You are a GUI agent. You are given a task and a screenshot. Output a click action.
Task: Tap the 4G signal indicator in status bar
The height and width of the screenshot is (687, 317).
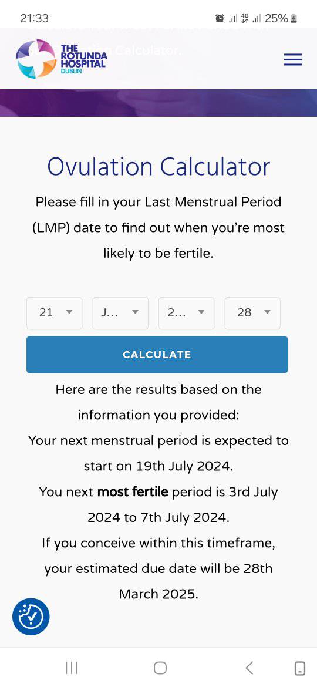[x=245, y=18]
